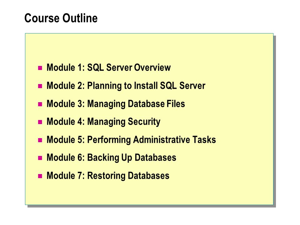Open Module 1: SQL Server Overview
Screen dimensions: 300x225
tap(109, 67)
